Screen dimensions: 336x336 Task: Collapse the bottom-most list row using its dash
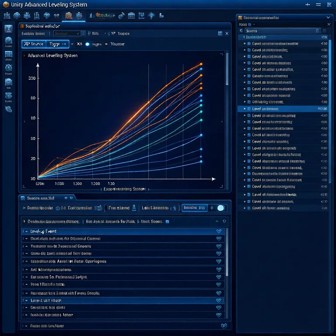point(26,326)
